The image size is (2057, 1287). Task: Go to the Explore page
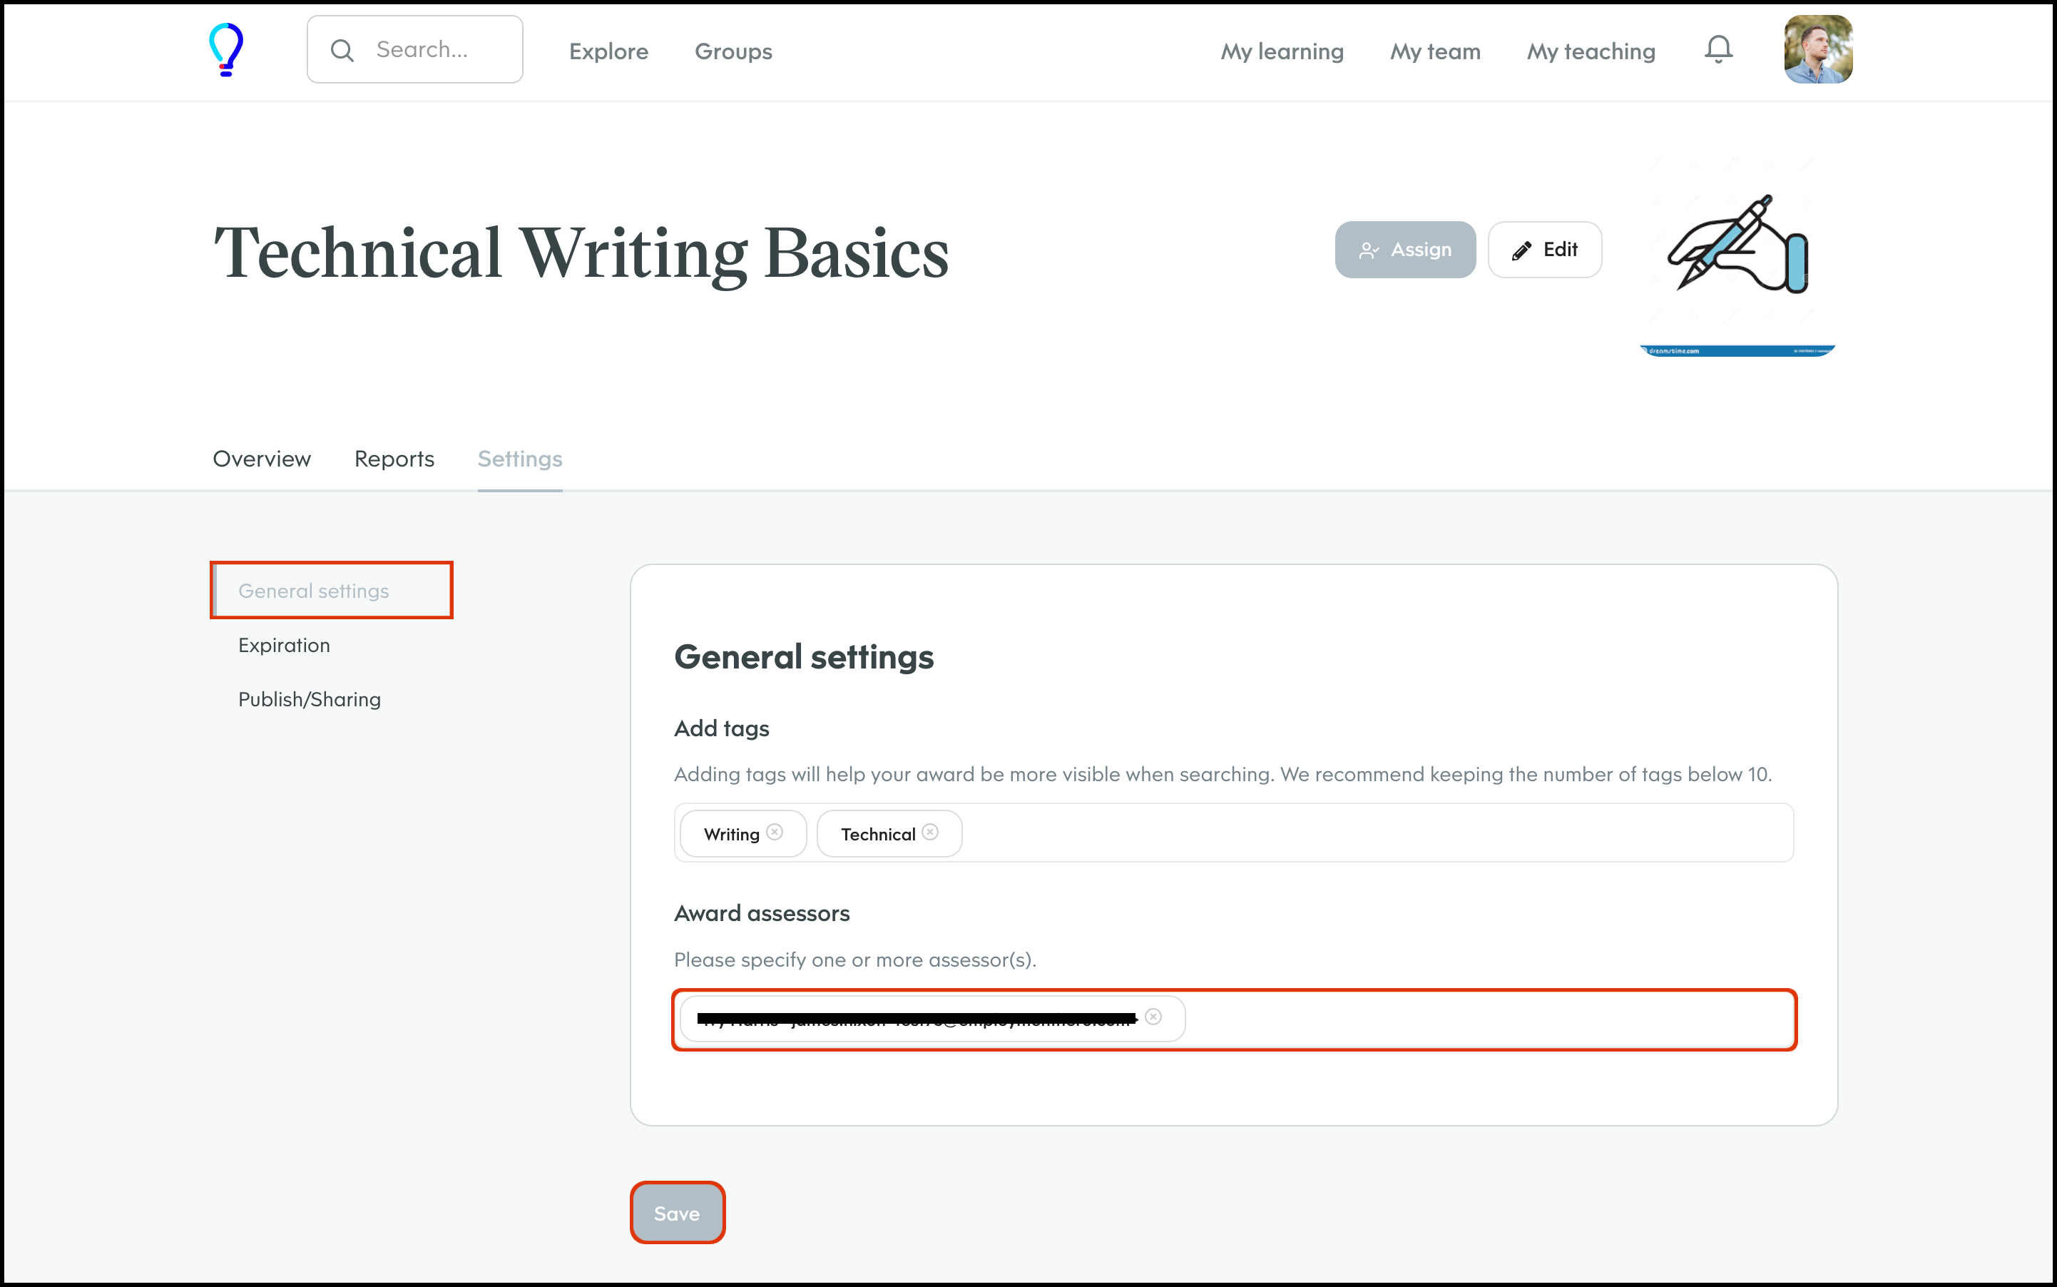[x=608, y=51]
